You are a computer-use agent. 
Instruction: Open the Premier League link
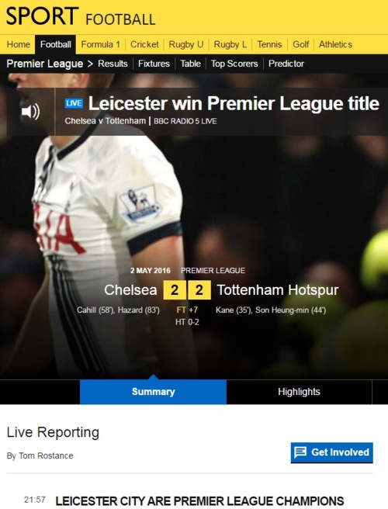tap(45, 64)
